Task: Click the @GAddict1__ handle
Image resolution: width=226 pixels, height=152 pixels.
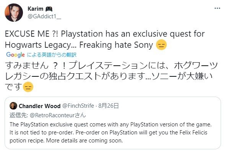Action: point(44,16)
